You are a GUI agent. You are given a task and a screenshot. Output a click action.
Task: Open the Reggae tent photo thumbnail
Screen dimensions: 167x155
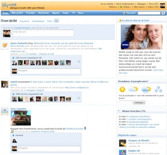point(21,118)
